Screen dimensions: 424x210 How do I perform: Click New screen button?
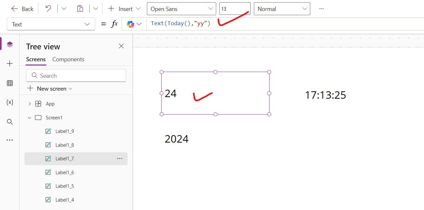point(50,88)
